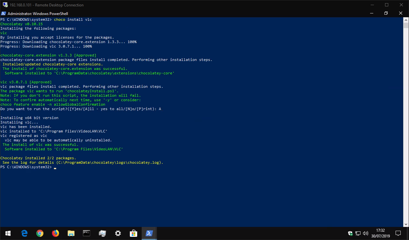409x240 pixels.
Task: Launch Microsoft Edge from the taskbar
Action: pos(24,233)
